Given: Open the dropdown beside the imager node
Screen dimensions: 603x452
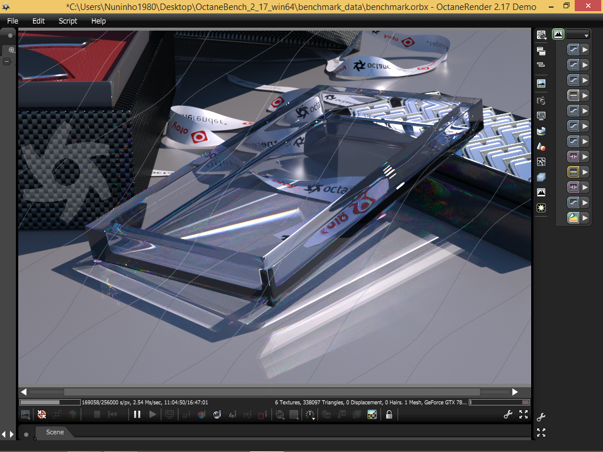Looking at the screenshot, I should 578,35.
